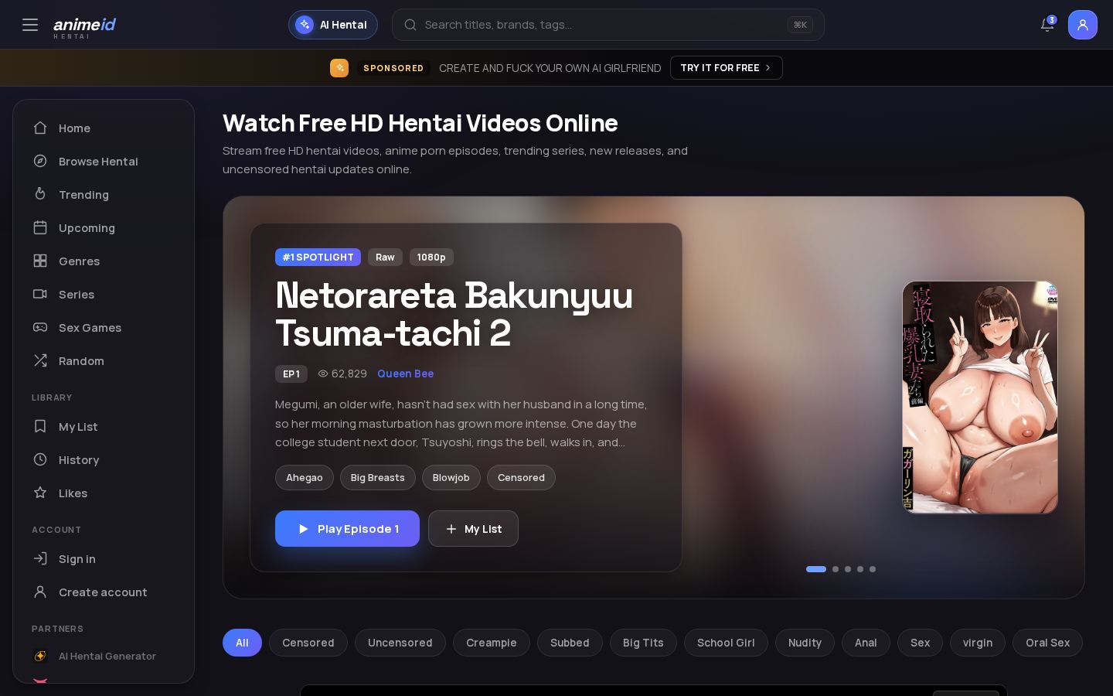This screenshot has width=1113, height=696.
Task: Click the Ahegao tag in spotlight card
Action: click(x=305, y=478)
